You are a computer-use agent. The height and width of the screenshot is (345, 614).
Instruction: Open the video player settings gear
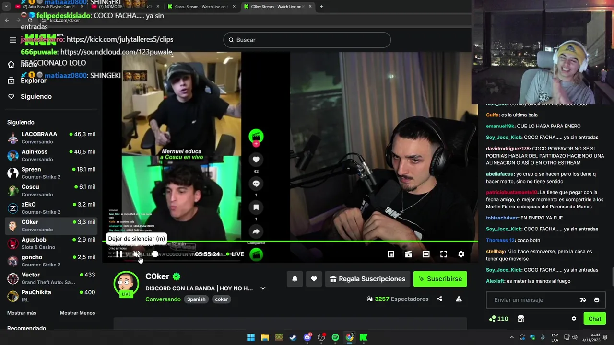[461, 254]
